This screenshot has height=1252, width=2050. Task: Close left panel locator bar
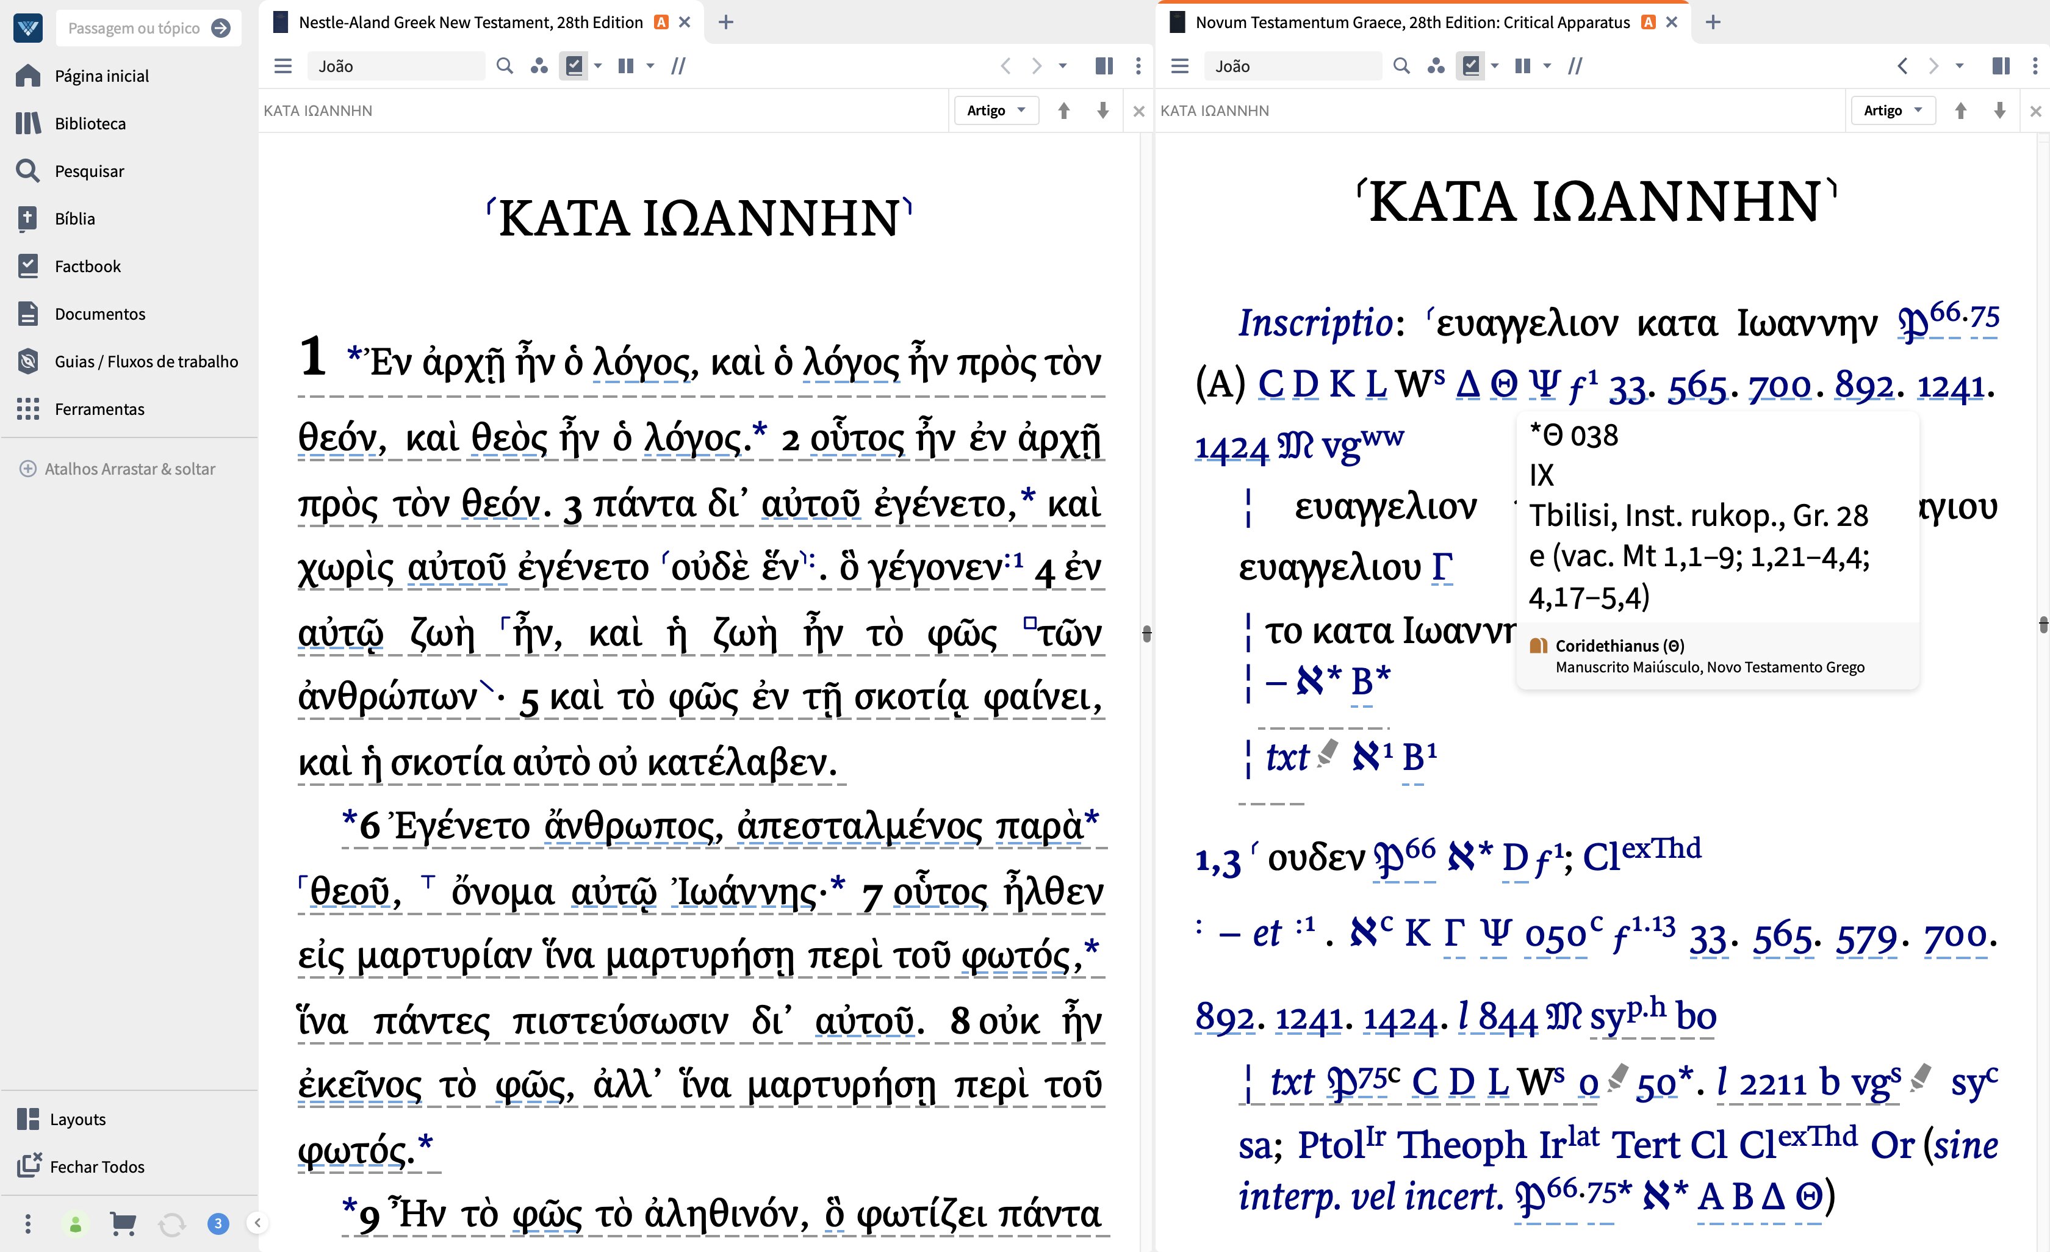pyautogui.click(x=1139, y=110)
